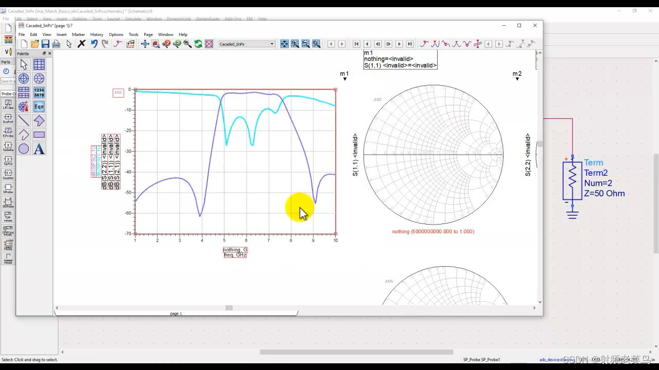The width and height of the screenshot is (659, 370).
Task: Choose the circle drawing tool
Action: (x=24, y=149)
